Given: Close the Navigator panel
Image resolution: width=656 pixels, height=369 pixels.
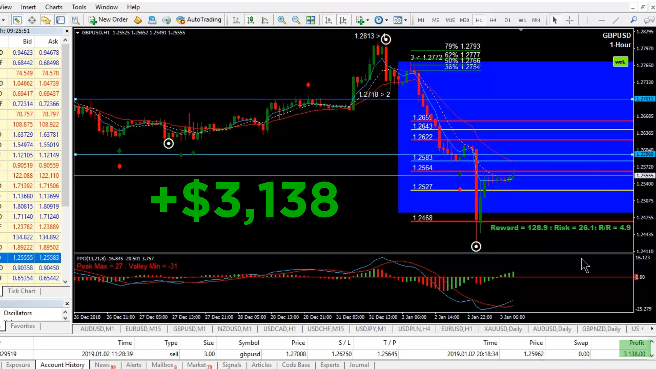Looking at the screenshot, I should click(x=67, y=303).
